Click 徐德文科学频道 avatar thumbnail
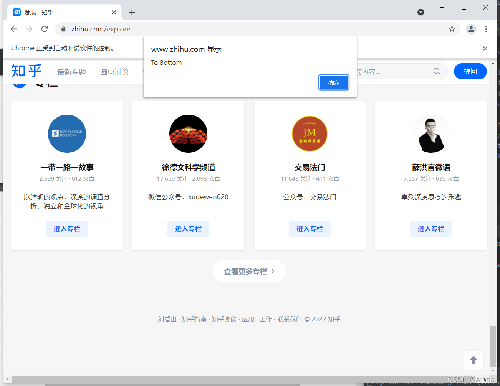The image size is (500, 386). click(188, 134)
